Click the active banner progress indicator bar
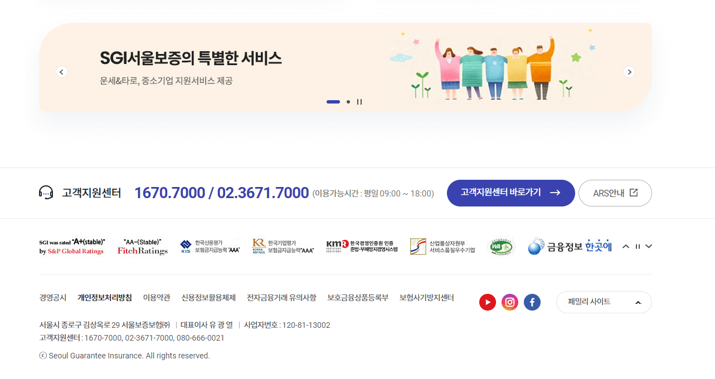Viewport: 715px width, 379px height. coord(333,102)
